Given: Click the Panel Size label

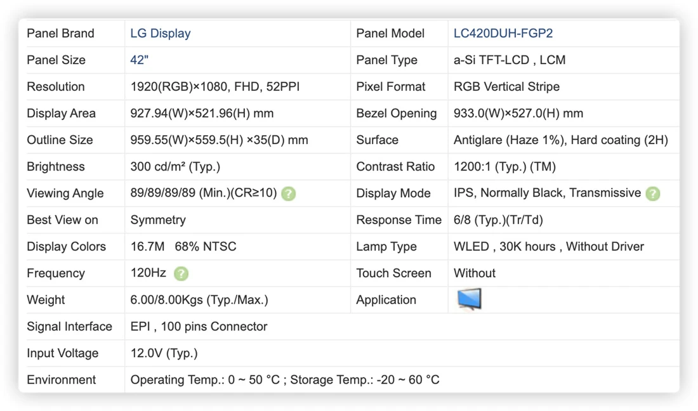Looking at the screenshot, I should point(56,60).
